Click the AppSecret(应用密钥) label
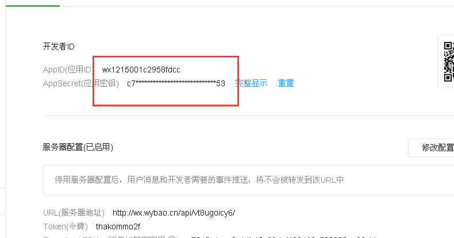The height and width of the screenshot is (238, 454). coord(81,84)
